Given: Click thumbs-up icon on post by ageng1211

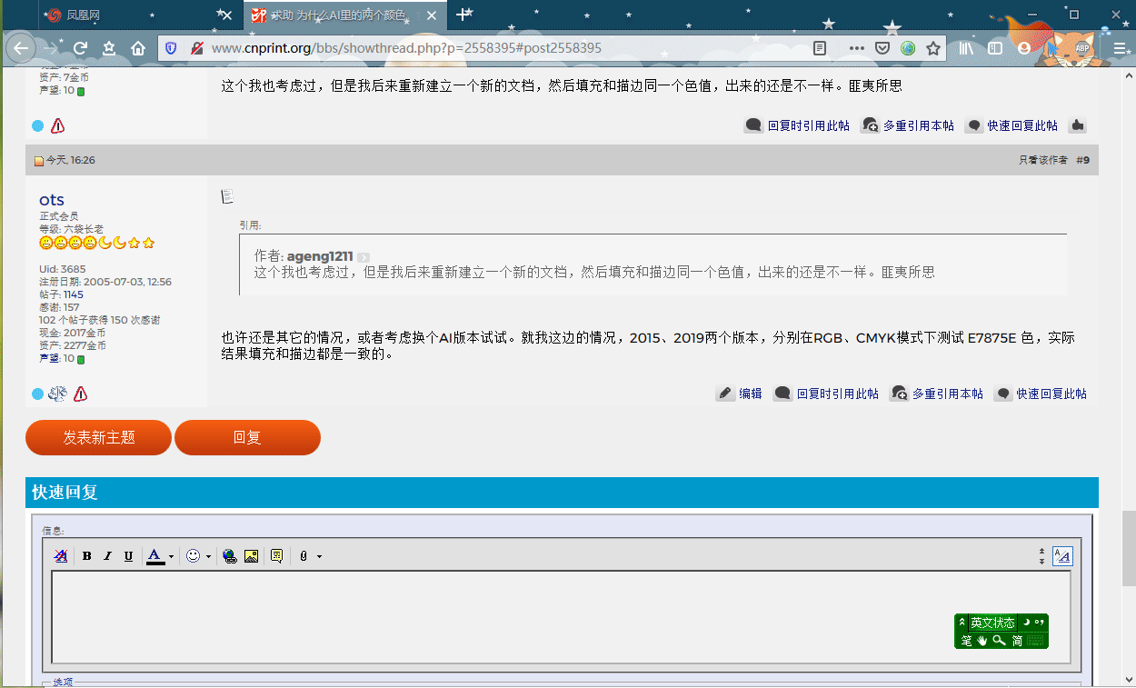Looking at the screenshot, I should tap(1077, 125).
